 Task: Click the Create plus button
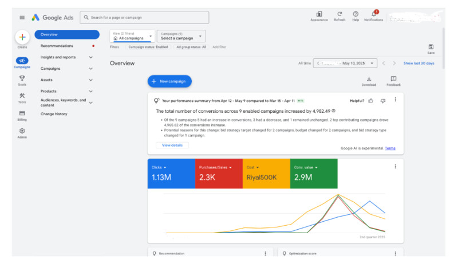22,37
